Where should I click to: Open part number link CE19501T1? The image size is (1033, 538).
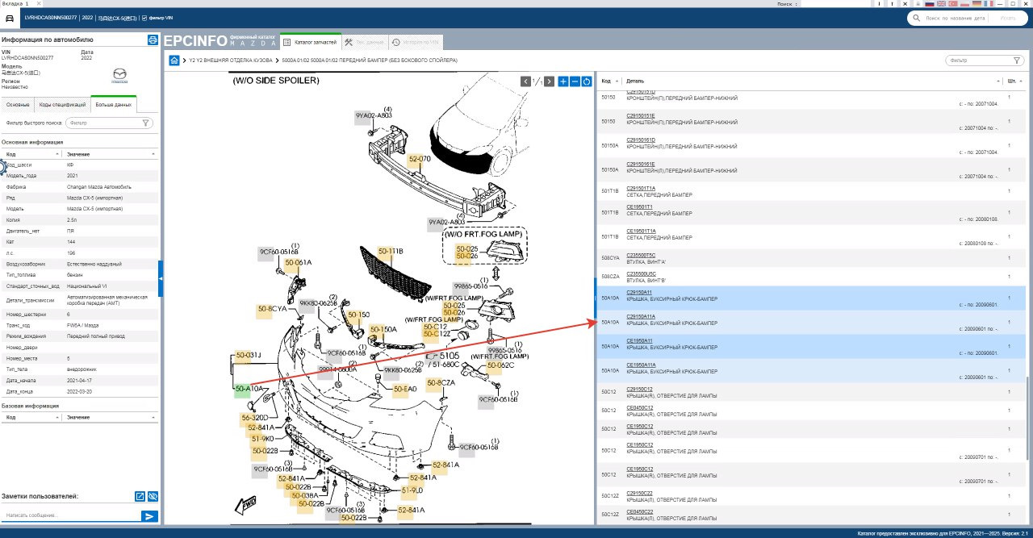tap(640, 206)
